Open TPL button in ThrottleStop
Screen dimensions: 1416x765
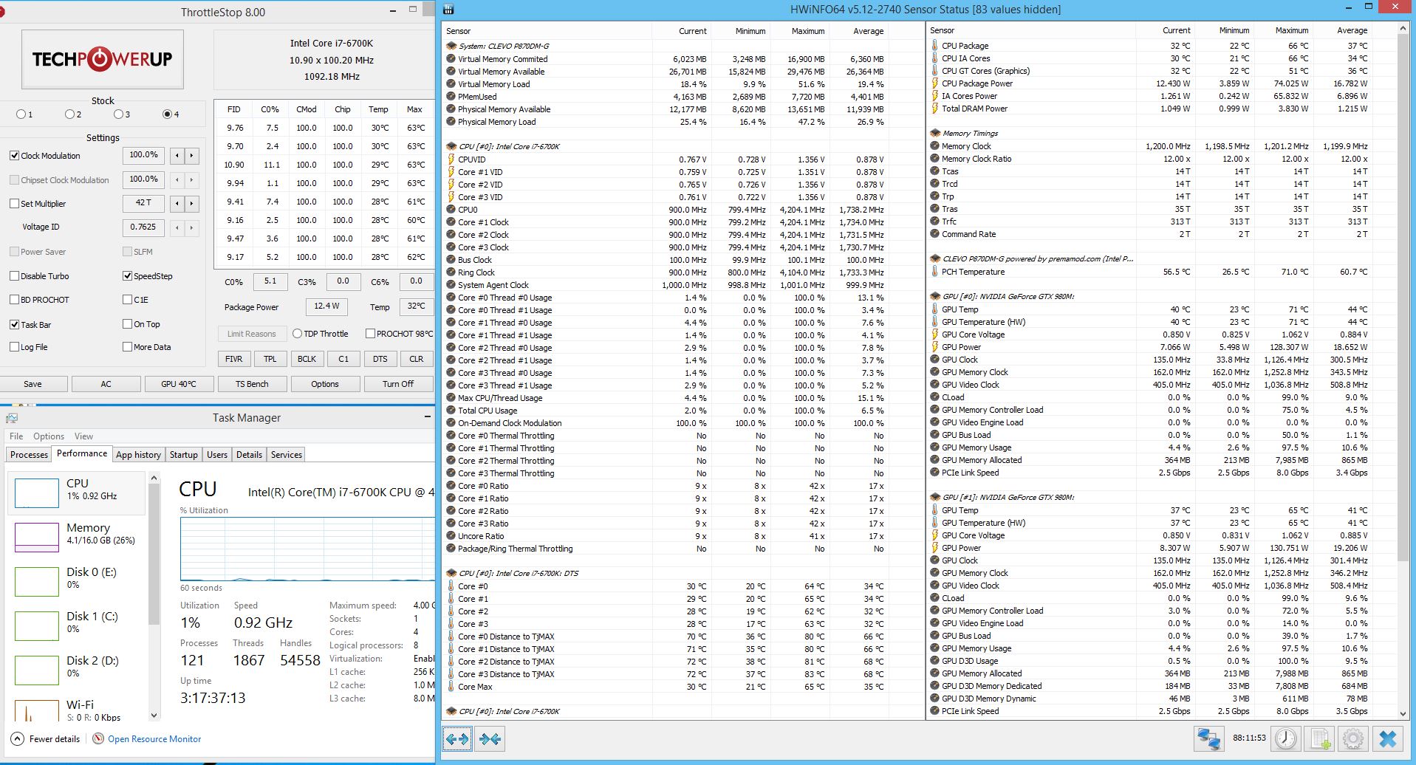point(270,359)
